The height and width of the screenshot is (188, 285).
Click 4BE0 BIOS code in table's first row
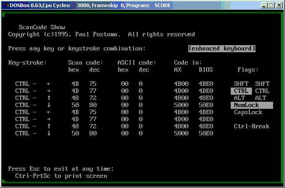[x=206, y=84]
